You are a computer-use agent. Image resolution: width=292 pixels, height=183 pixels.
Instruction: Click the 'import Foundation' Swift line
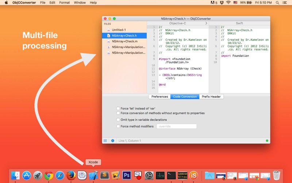pos(235,56)
